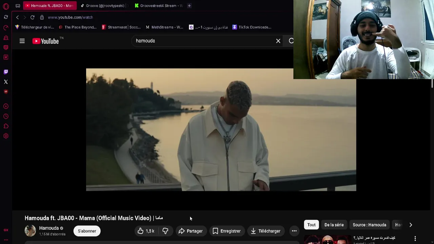
Task: Open the striped GX Mods sidebar icon
Action: (6, 47)
